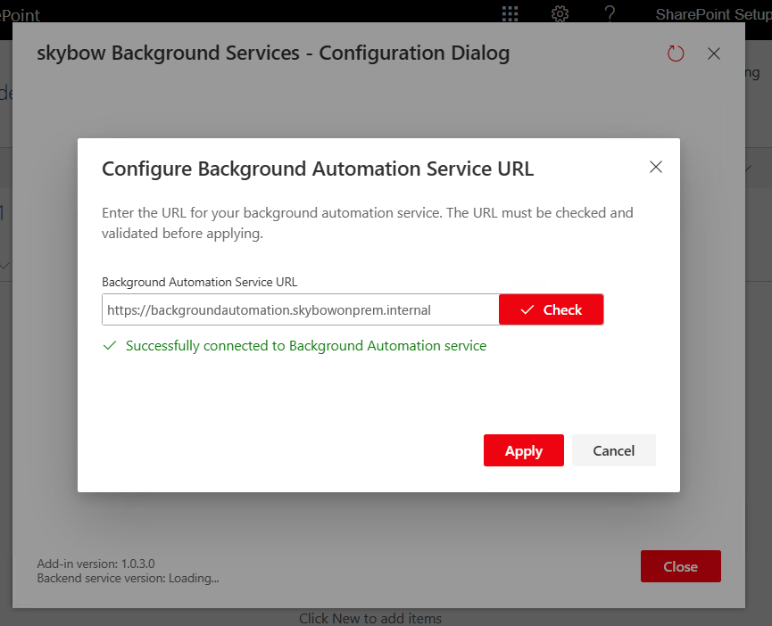772x626 pixels.
Task: Click SharePoint in the top navigation bar
Action: click(18, 13)
